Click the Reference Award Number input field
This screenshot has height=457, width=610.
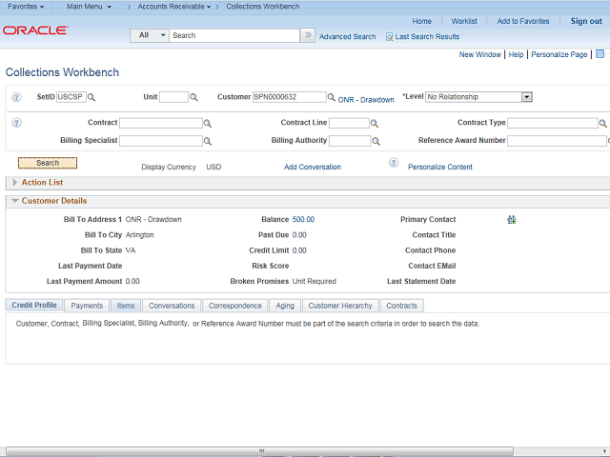click(x=556, y=141)
